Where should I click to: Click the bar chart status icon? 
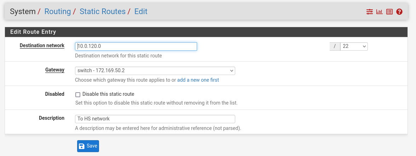point(380,12)
